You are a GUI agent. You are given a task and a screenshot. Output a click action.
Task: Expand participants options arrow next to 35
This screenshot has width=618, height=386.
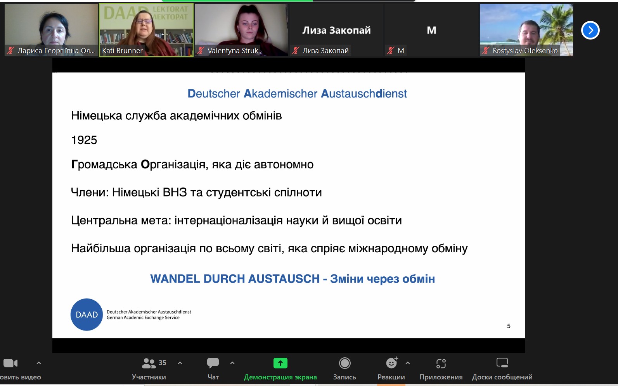(180, 363)
